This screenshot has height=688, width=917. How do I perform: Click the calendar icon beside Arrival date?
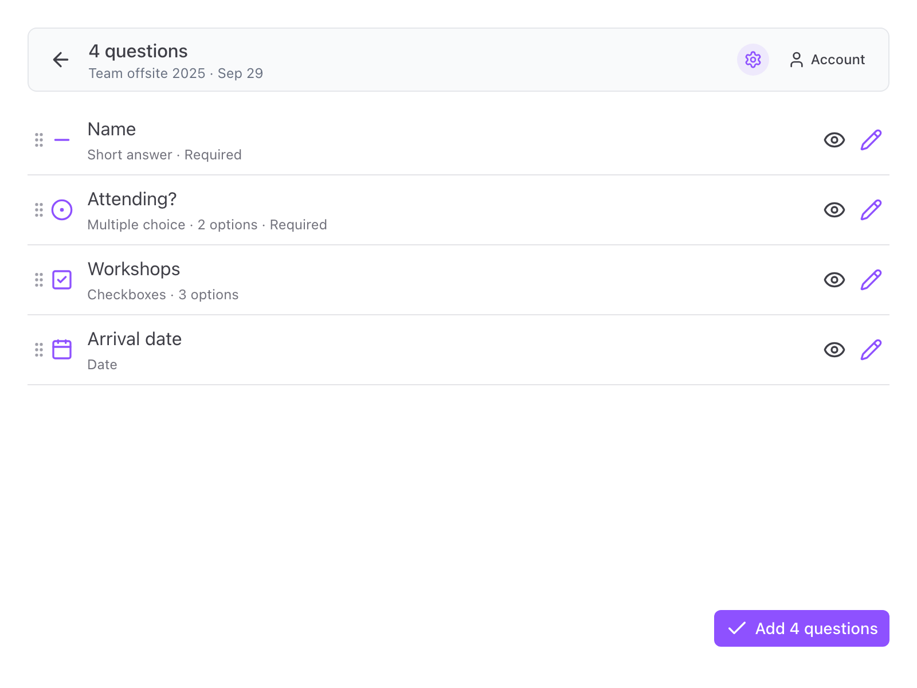[x=62, y=350]
